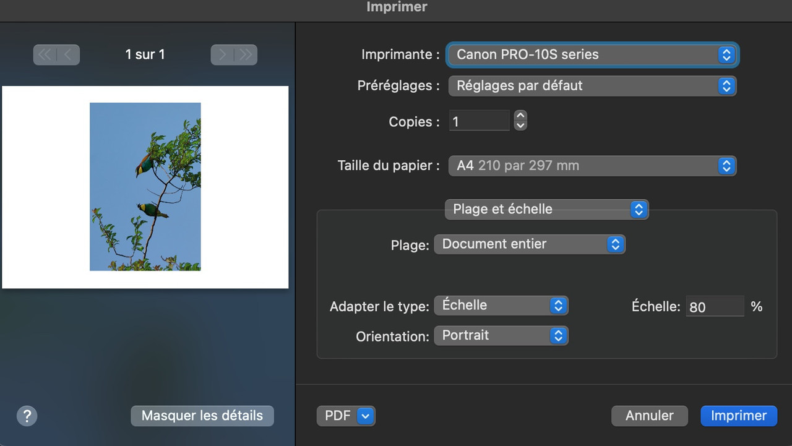The width and height of the screenshot is (792, 446).
Task: Jump to the last preview page
Action: click(x=246, y=54)
